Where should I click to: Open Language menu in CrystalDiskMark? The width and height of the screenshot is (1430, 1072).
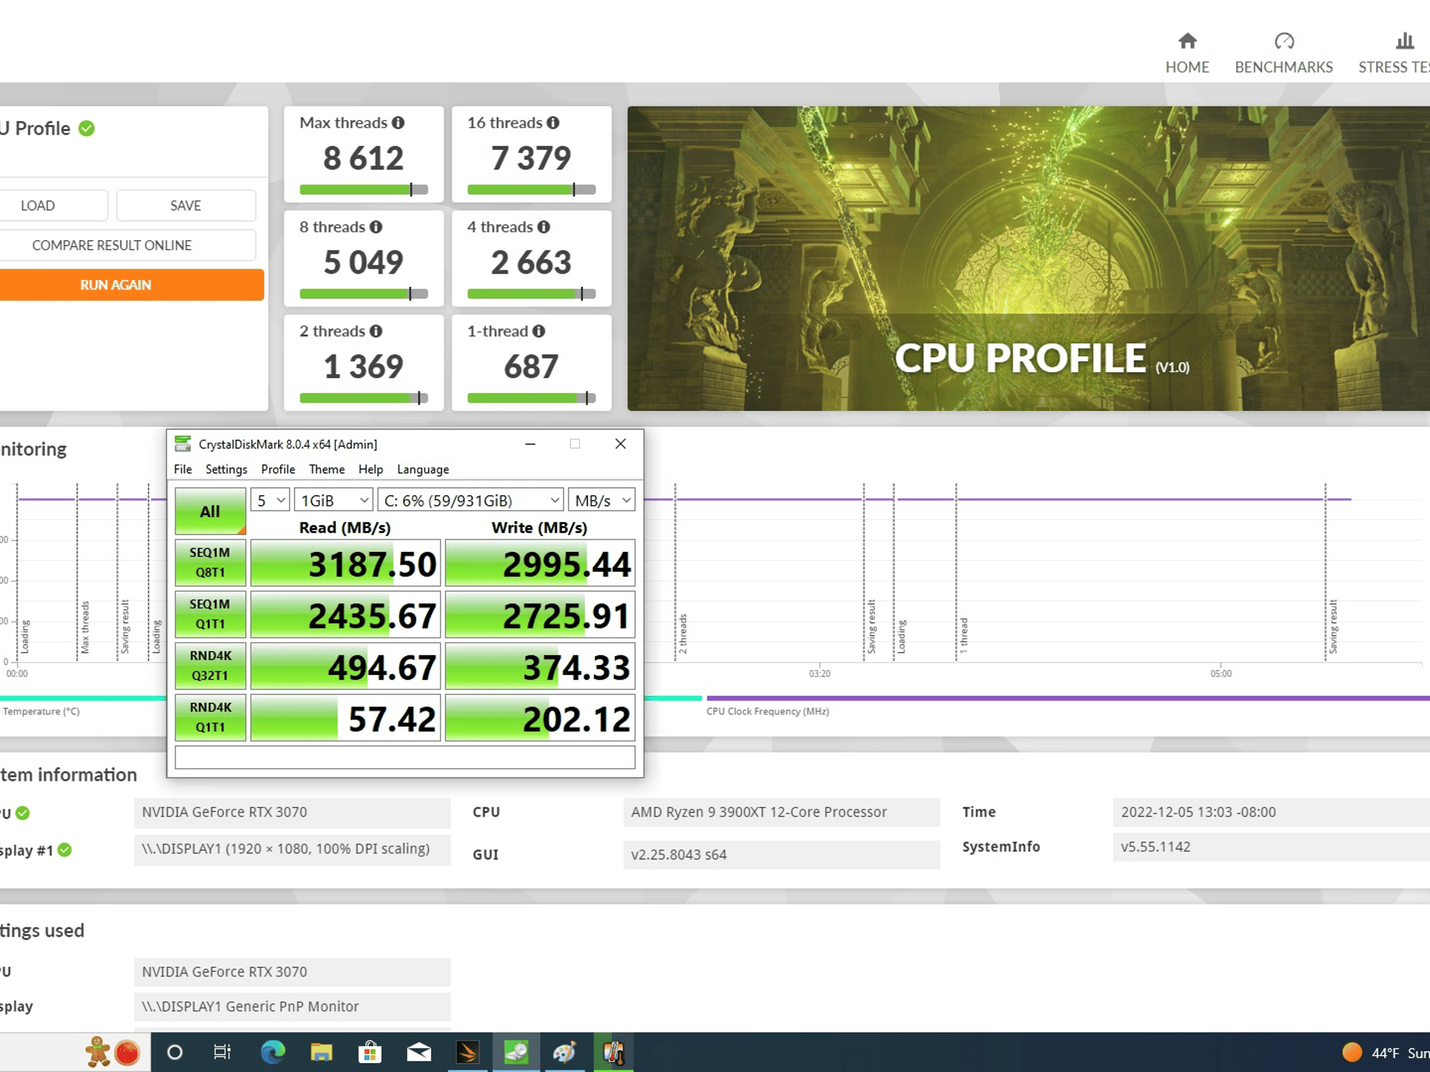(x=423, y=469)
